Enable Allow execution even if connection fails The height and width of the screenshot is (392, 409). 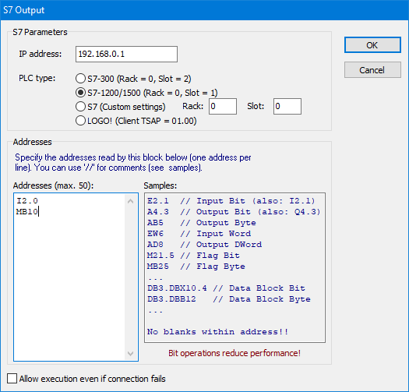tap(12, 379)
